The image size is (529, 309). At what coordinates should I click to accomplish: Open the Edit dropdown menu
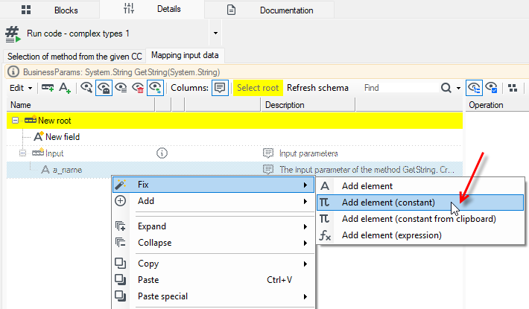[x=21, y=88]
